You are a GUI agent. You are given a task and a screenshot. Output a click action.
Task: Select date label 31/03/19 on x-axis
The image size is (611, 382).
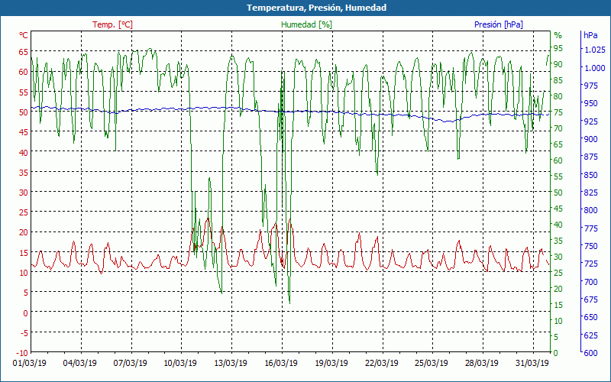point(532,364)
